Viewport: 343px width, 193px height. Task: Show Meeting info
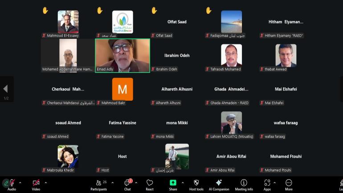click(x=244, y=183)
